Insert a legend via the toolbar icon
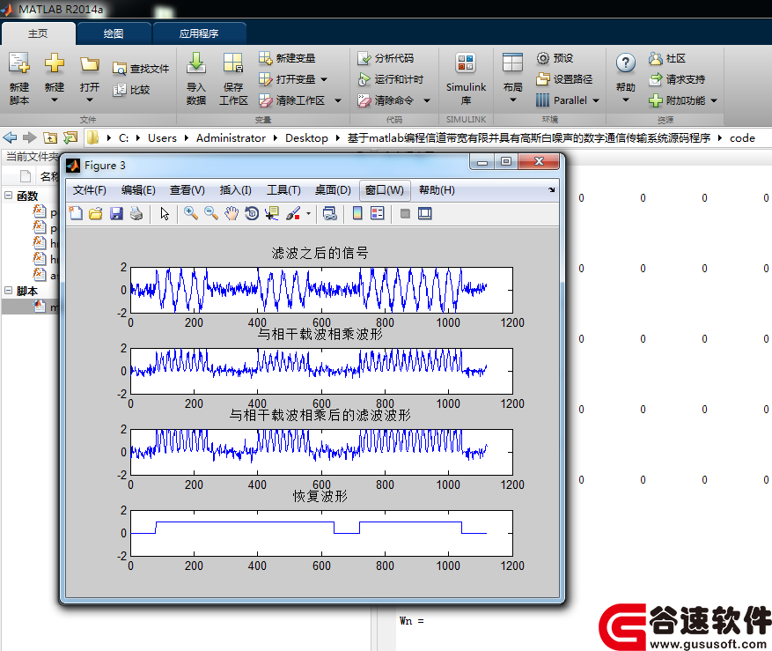The image size is (772, 651). pos(378,213)
